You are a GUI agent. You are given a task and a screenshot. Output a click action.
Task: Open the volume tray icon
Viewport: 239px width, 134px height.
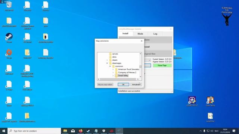pyautogui.click(x=212, y=131)
